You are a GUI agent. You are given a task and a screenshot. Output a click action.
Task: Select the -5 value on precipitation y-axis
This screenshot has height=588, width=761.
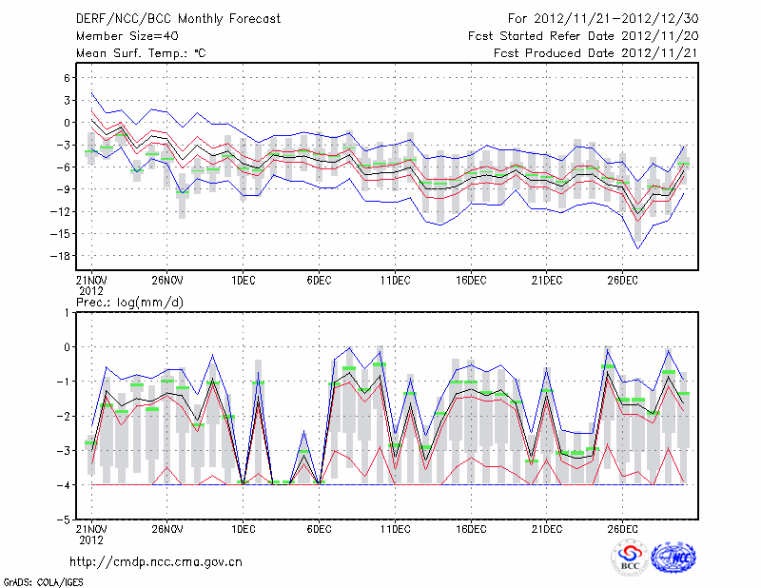pos(65,520)
